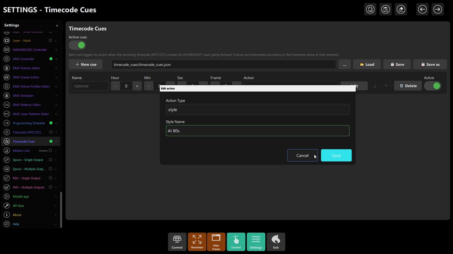
Task: Click the copy settings icon in header
Action: click(370, 9)
